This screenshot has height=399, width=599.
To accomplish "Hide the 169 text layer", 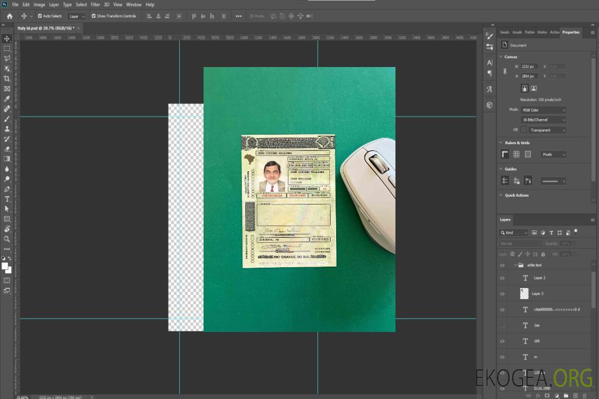I will pos(502,341).
